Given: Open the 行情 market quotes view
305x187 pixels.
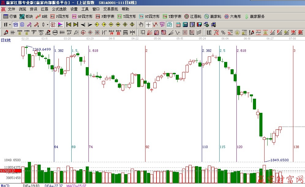Looking at the screenshot, I should 10,17.
